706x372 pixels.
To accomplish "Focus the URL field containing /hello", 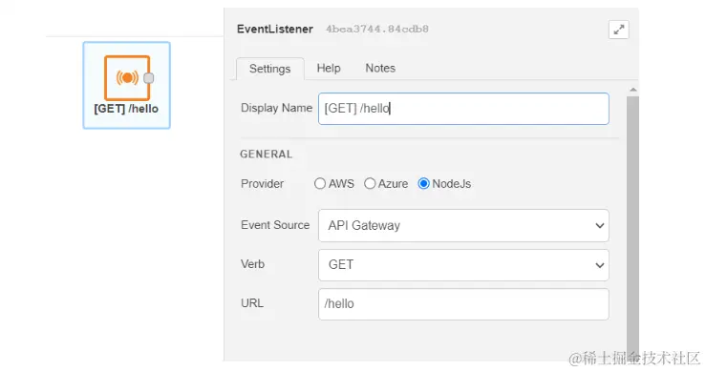I will coord(463,304).
